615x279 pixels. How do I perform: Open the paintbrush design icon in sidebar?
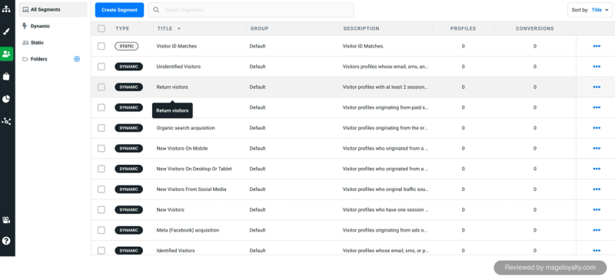click(6, 31)
